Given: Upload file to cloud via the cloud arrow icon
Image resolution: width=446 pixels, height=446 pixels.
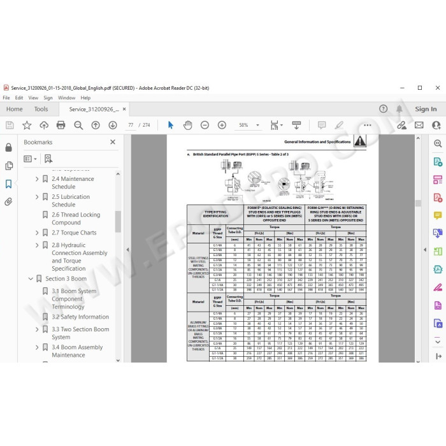Looking at the screenshot, I should [x=44, y=125].
